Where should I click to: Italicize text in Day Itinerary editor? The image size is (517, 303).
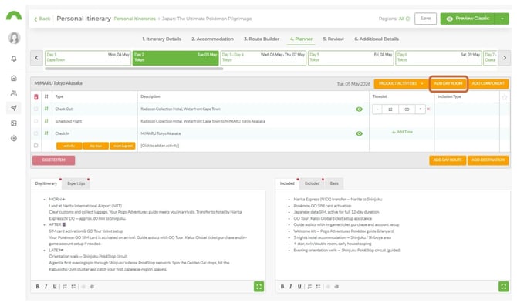pyautogui.click(x=46, y=287)
